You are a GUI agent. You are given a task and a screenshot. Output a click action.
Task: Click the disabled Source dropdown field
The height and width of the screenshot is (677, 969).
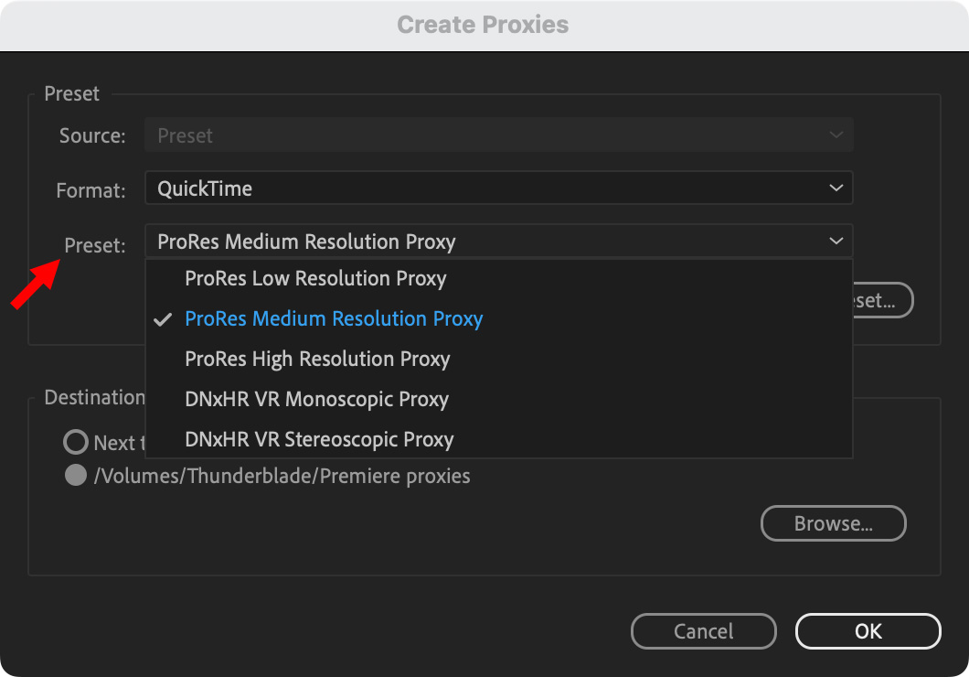498,135
